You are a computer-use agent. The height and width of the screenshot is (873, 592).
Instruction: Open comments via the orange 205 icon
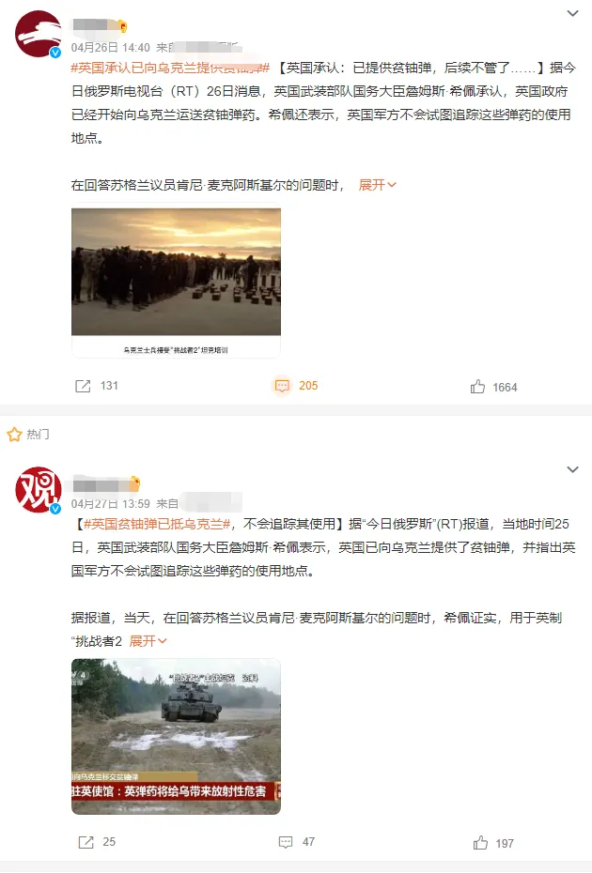282,386
